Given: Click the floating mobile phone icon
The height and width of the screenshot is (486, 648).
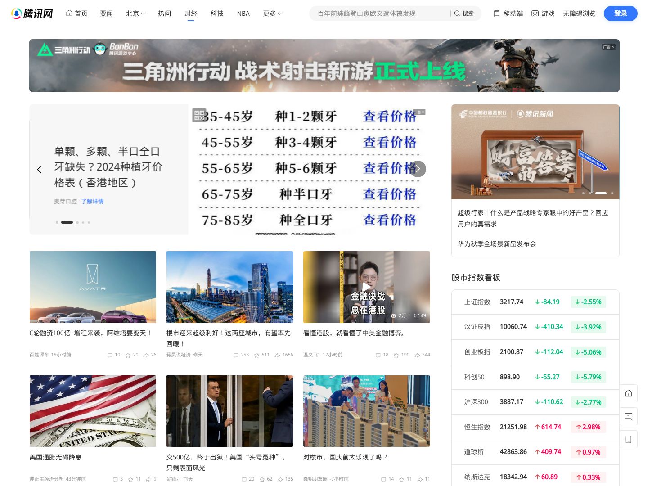Looking at the screenshot, I should 629,439.
